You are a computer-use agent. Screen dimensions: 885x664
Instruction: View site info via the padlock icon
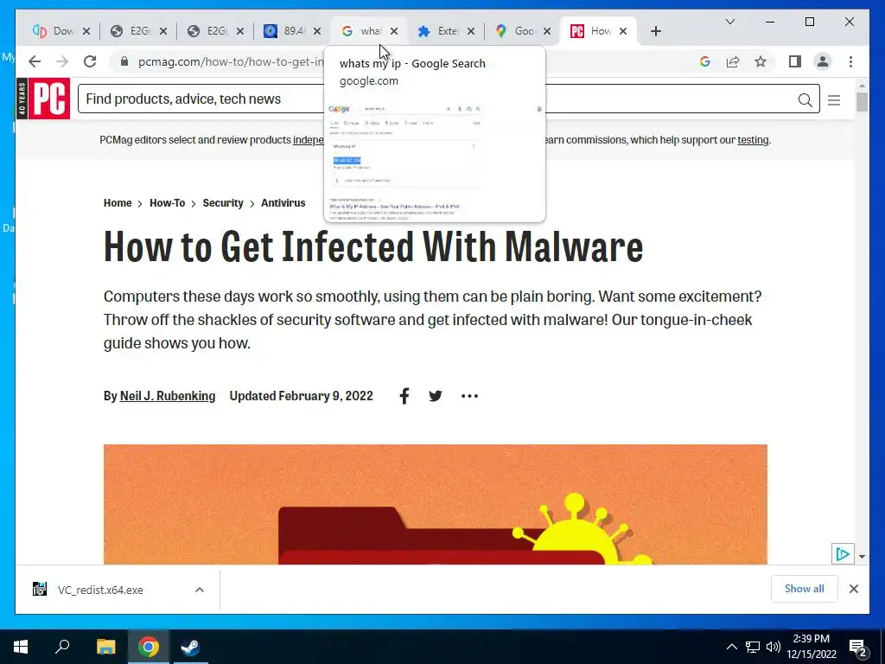click(124, 61)
